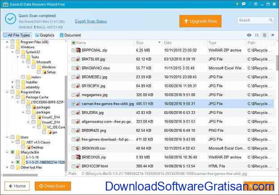This screenshot has width=279, height=195.
Task: Check the $R9EDH25.zip checkbox
Action: click(73, 157)
